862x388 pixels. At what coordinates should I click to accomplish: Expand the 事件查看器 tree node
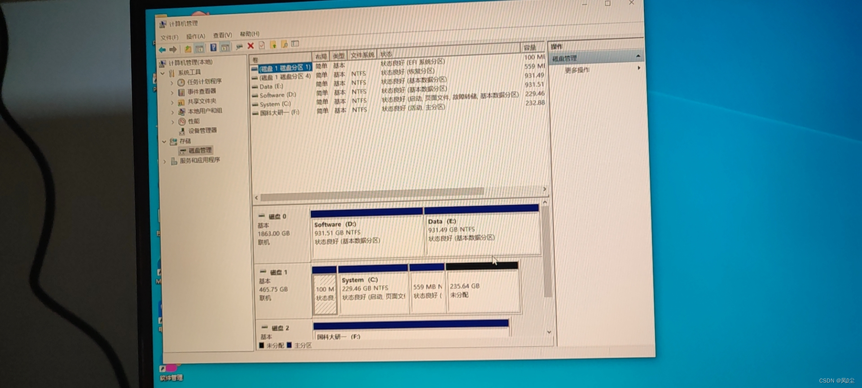[x=172, y=93]
